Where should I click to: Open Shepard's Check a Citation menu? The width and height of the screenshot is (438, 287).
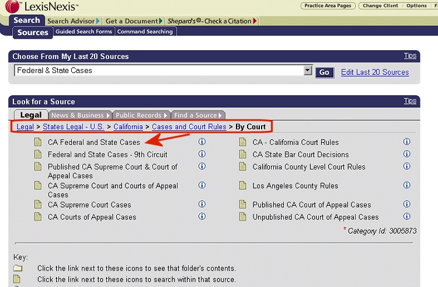click(x=213, y=21)
